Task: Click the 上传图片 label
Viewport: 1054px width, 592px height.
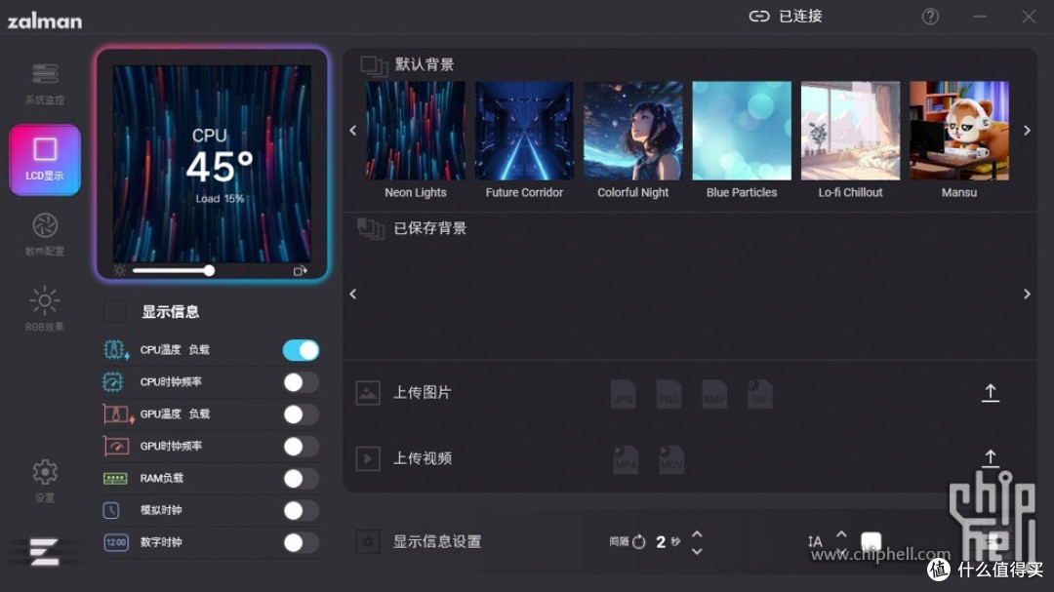Action: [x=423, y=393]
